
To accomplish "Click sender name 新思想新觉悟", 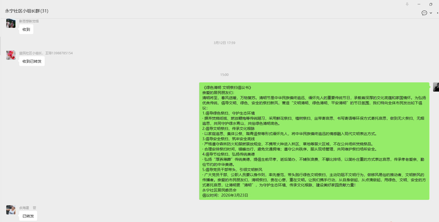I will (x=29, y=21).
